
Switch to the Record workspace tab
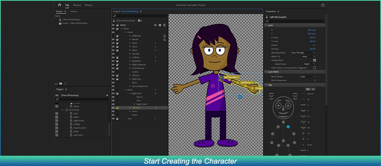coord(77,5)
